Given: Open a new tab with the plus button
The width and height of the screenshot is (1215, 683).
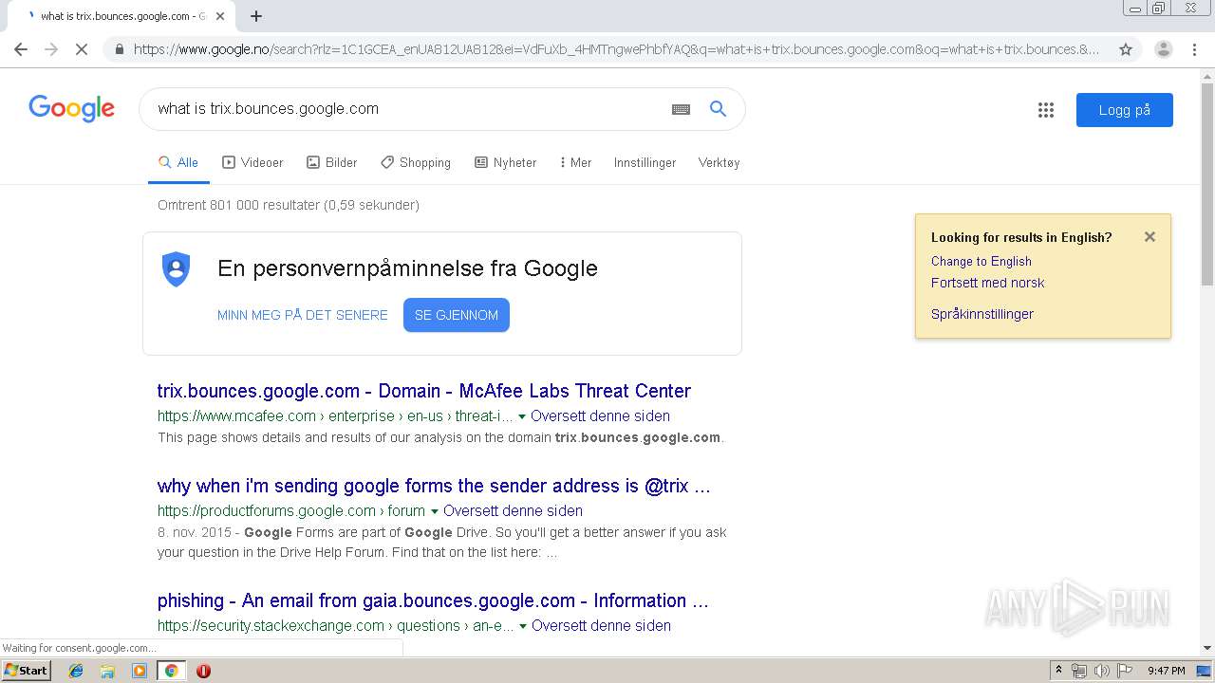Looking at the screenshot, I should tap(256, 16).
